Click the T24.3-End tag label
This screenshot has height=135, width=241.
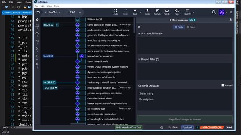click(x=50, y=88)
